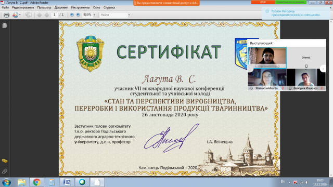Expand the Найти search options dropdown

129,15
